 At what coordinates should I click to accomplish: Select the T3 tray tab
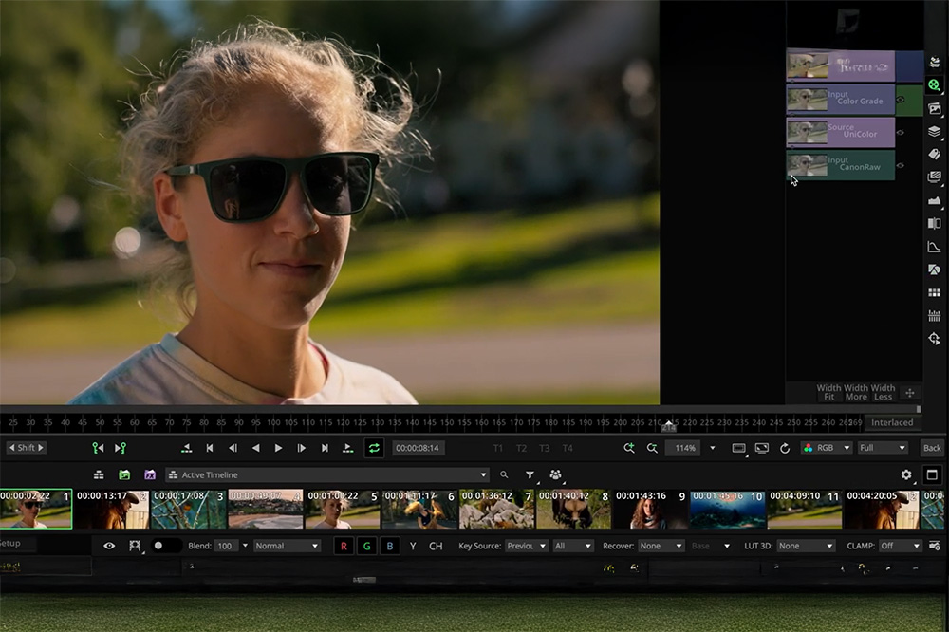[544, 448]
